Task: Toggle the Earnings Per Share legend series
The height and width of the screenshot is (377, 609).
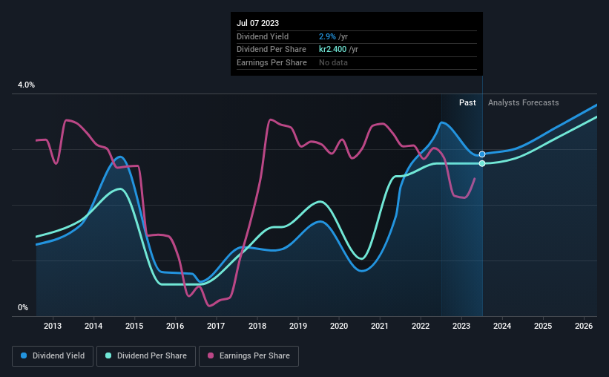Action: 249,356
